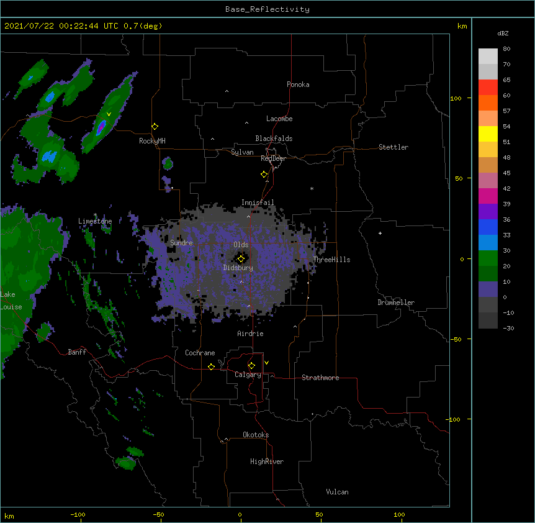535x523 pixels.
Task: Click the RockyMH label
Action: click(x=152, y=141)
